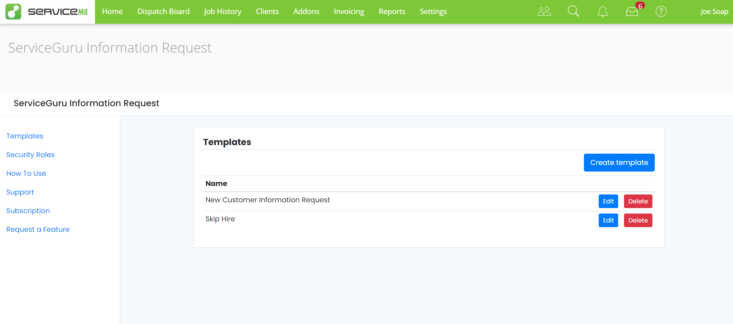The height and width of the screenshot is (324, 733).
Task: Open the notifications bell icon
Action: click(x=603, y=11)
